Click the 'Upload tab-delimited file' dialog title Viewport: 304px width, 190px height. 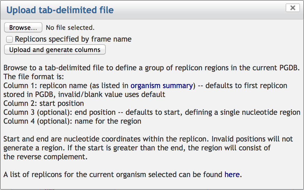(x=60, y=10)
